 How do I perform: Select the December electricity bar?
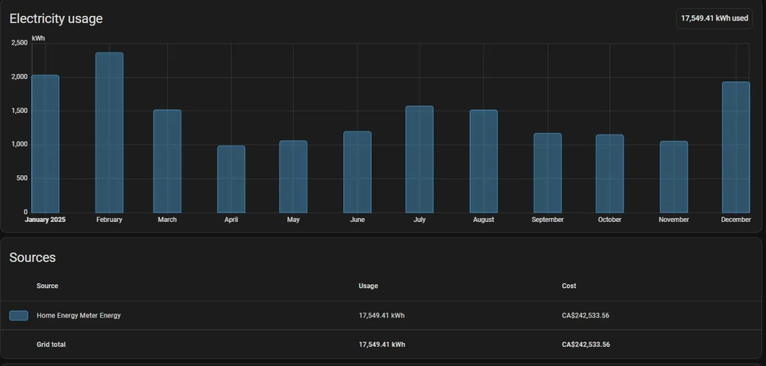[736, 147]
